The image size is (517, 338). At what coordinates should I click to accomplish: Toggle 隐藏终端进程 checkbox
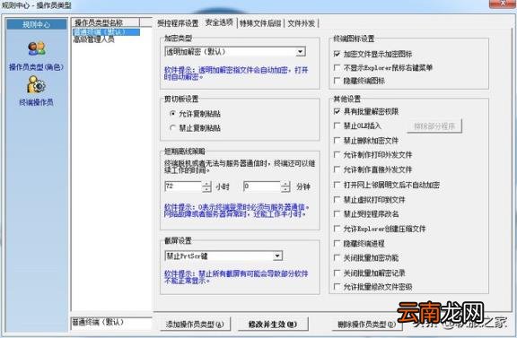[x=337, y=244]
